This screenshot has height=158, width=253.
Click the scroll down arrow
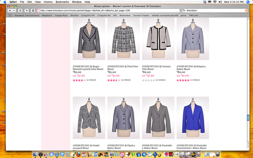tap(248, 146)
